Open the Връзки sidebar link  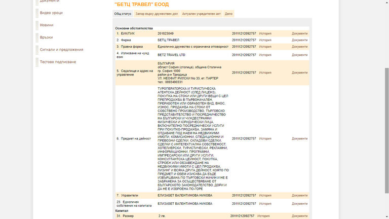pos(46,37)
